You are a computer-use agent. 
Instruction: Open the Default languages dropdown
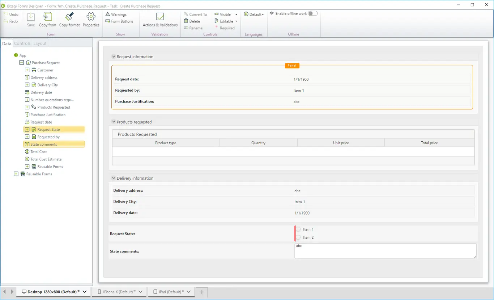click(254, 14)
